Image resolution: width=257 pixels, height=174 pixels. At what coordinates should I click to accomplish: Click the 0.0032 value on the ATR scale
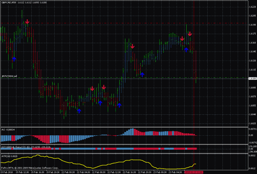(x=252, y=155)
